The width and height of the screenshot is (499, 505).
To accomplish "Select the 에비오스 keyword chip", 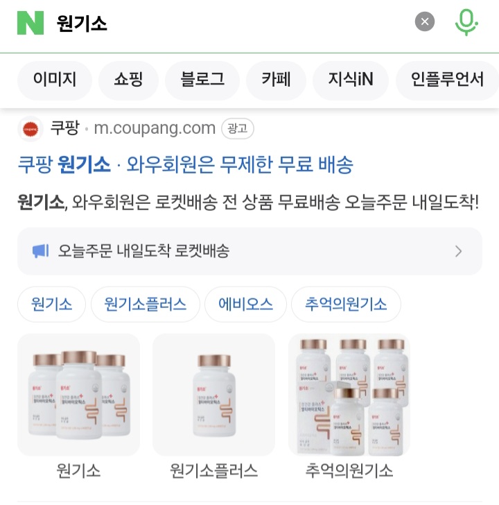I will (x=245, y=305).
